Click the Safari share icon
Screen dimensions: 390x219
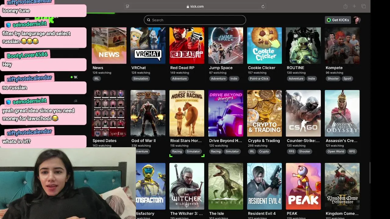pos(345,6)
